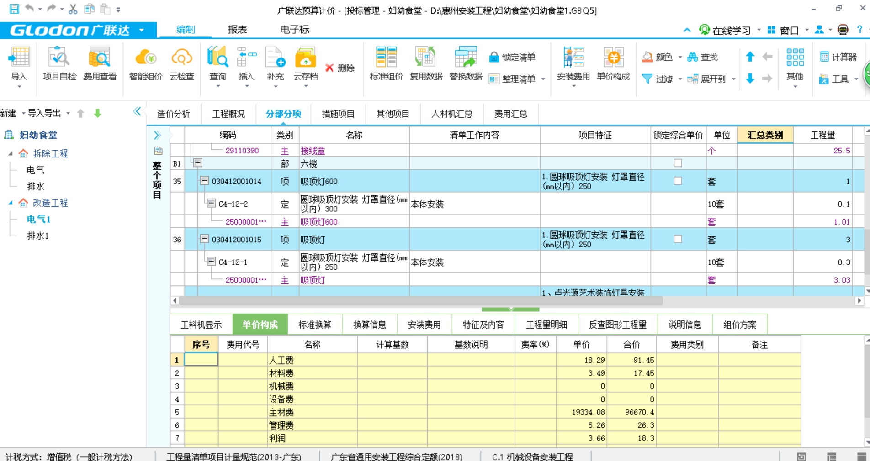Screen dimensions: 870x461
Task: Move row up with blue up arrow
Action: pos(750,57)
